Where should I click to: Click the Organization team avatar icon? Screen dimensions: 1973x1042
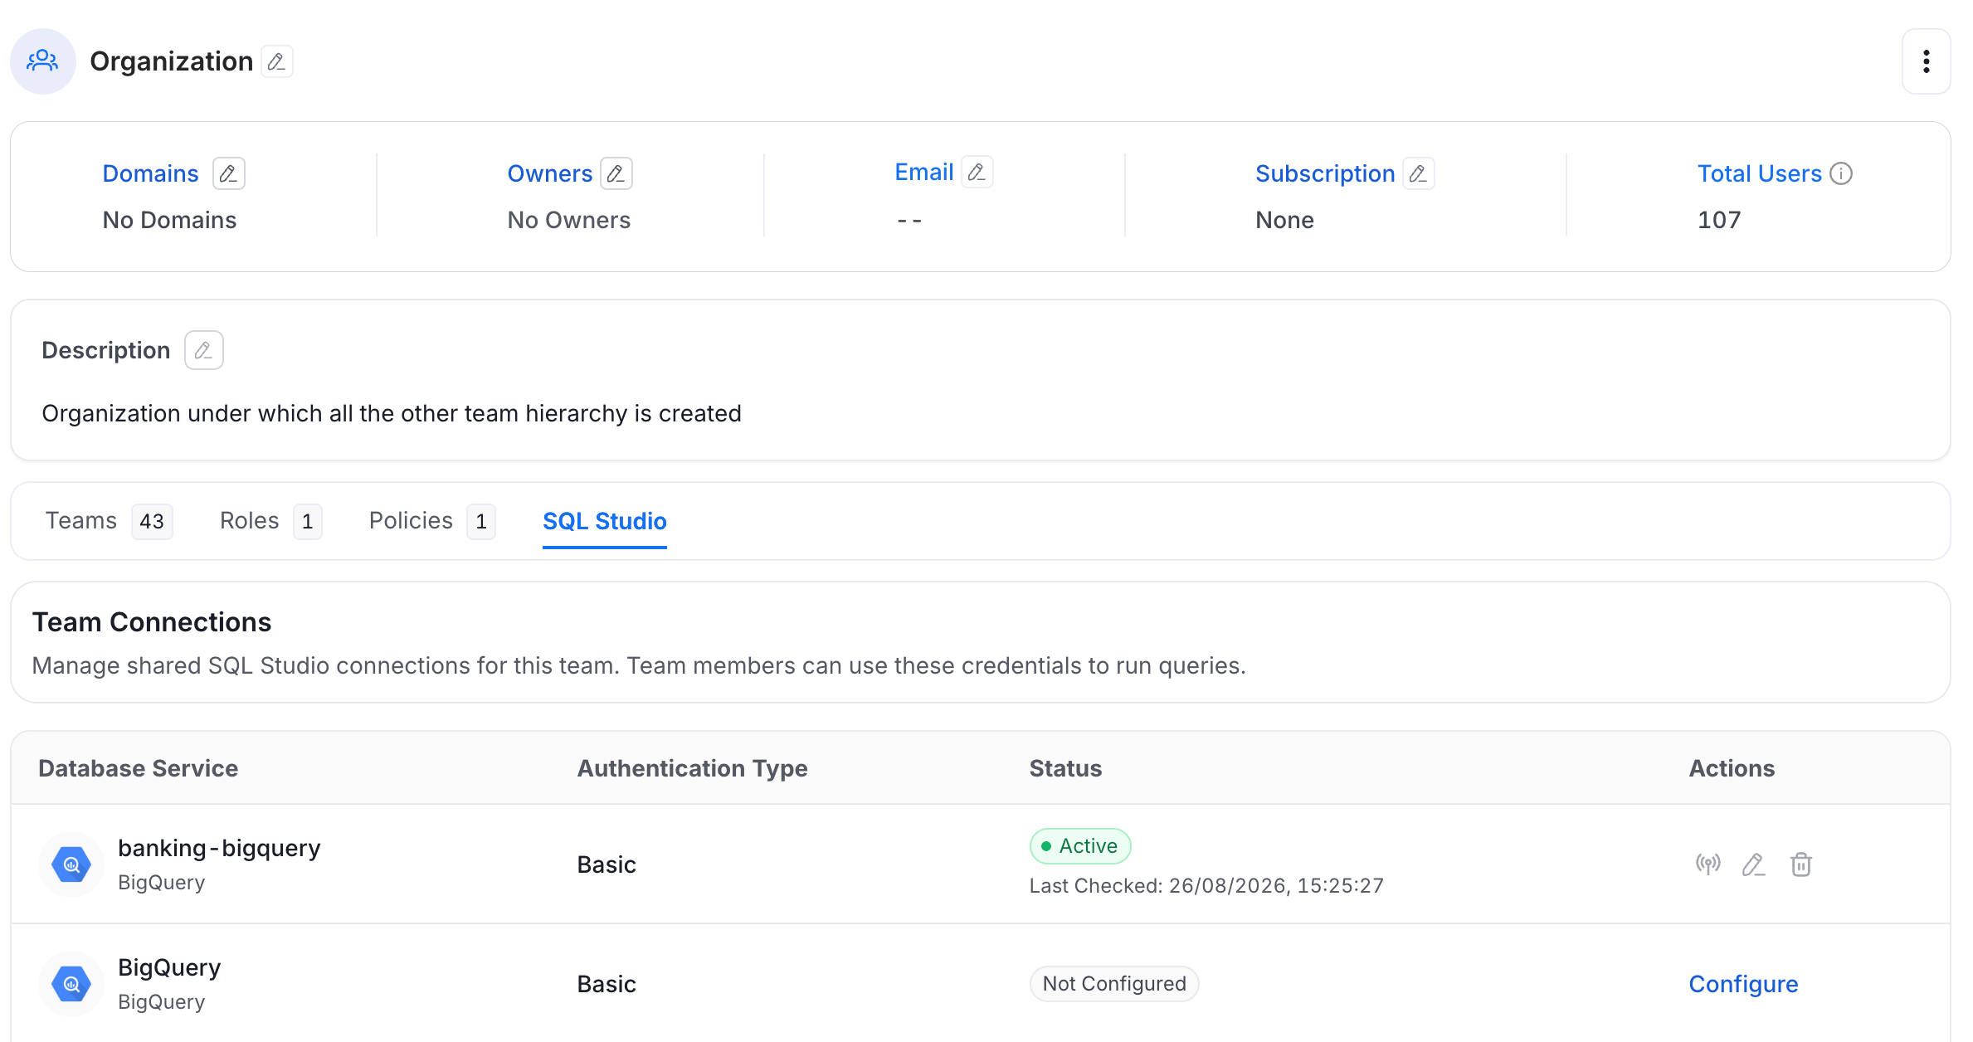(42, 61)
